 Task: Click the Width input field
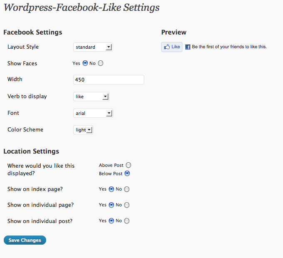[108, 79]
